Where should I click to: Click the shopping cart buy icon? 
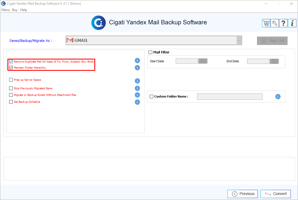tap(266, 23)
